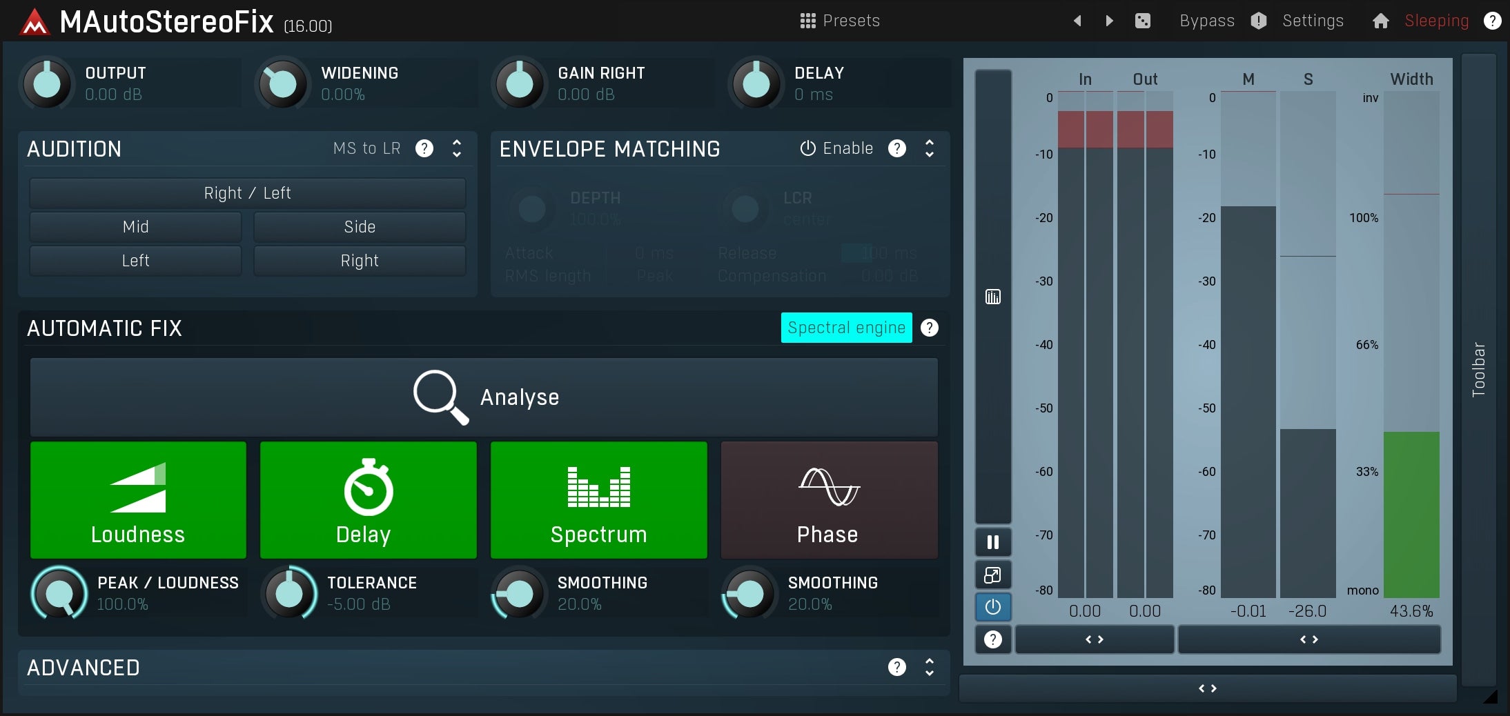Click the home icon in the top toolbar
The image size is (1510, 716).
tap(1381, 21)
